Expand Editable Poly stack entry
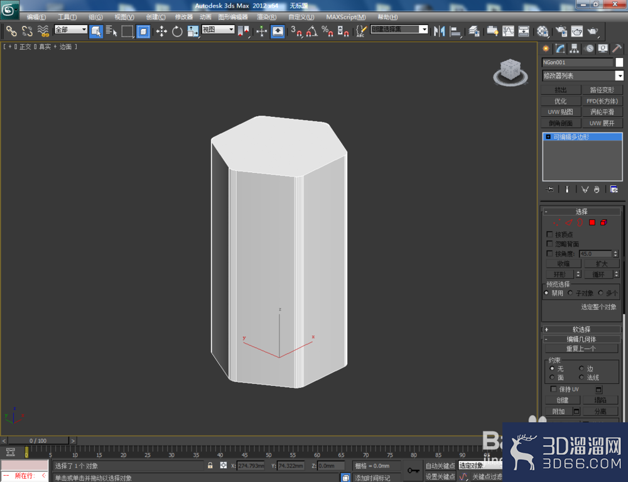The width and height of the screenshot is (628, 482). [x=548, y=137]
